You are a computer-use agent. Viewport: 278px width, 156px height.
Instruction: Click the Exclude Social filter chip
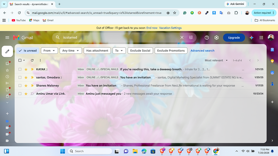140,51
